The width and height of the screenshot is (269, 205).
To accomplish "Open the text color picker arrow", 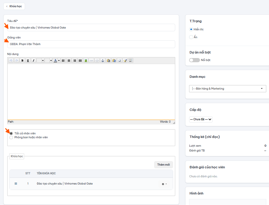I will click(59, 60).
